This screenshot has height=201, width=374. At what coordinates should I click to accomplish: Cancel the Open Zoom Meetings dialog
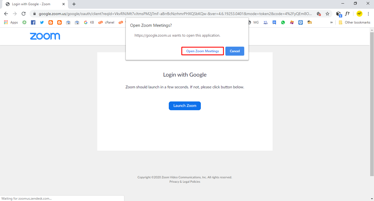235,51
